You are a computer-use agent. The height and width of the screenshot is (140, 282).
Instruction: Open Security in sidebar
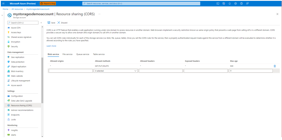click(x=14, y=46)
